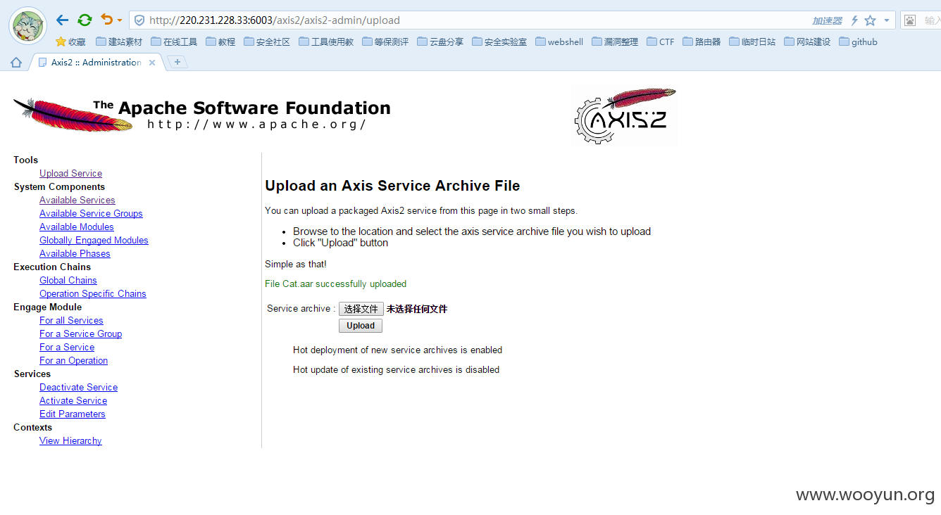Click 'Hot update of existing service archives' text
The height and width of the screenshot is (515, 941).
396,369
